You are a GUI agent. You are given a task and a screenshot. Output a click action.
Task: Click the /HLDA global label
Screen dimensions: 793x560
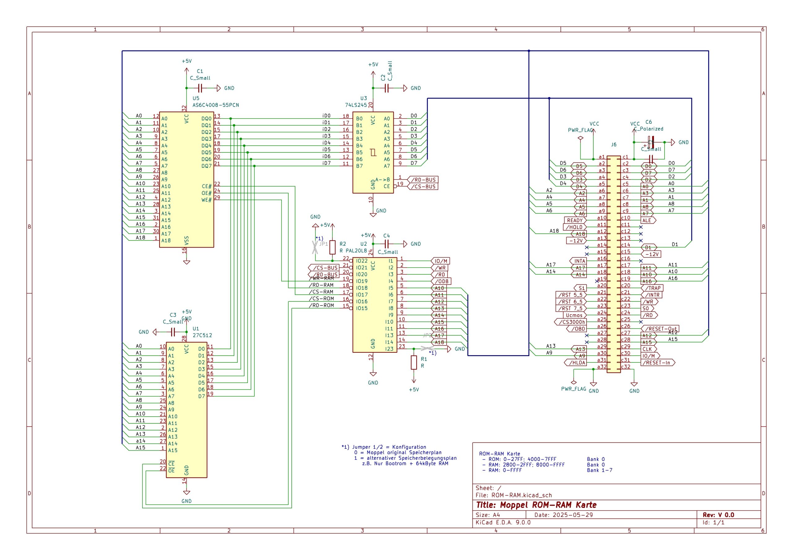pos(576,363)
